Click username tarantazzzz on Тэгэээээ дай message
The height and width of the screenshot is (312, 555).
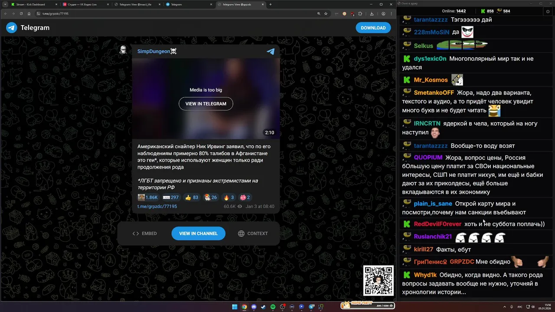(430, 20)
